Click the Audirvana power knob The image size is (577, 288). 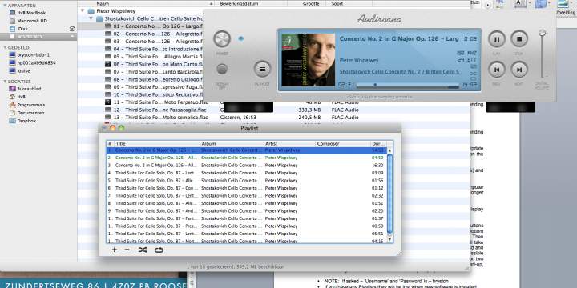click(x=222, y=39)
